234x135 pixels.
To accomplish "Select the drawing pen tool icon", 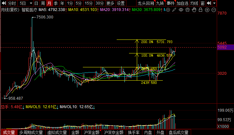I will 174,10.
